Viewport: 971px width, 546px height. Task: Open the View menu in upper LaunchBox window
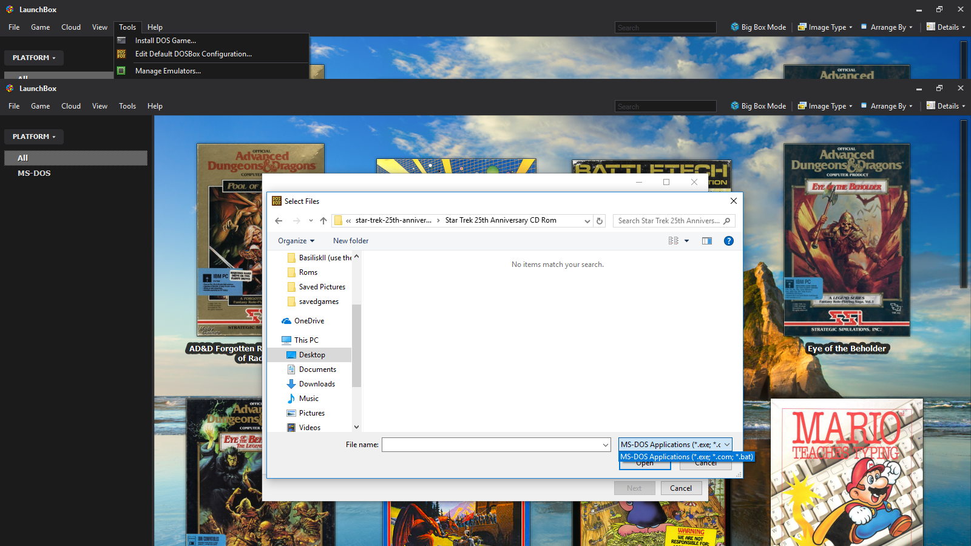(x=100, y=27)
